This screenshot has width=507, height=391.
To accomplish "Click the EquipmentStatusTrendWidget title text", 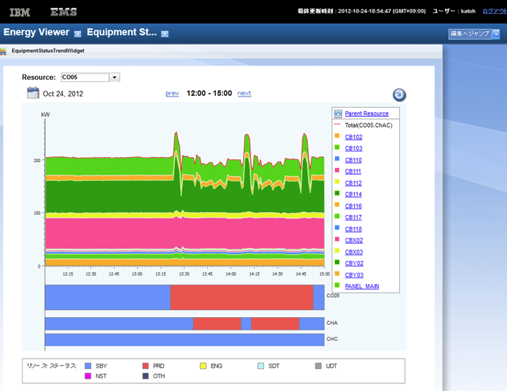I will [x=48, y=51].
